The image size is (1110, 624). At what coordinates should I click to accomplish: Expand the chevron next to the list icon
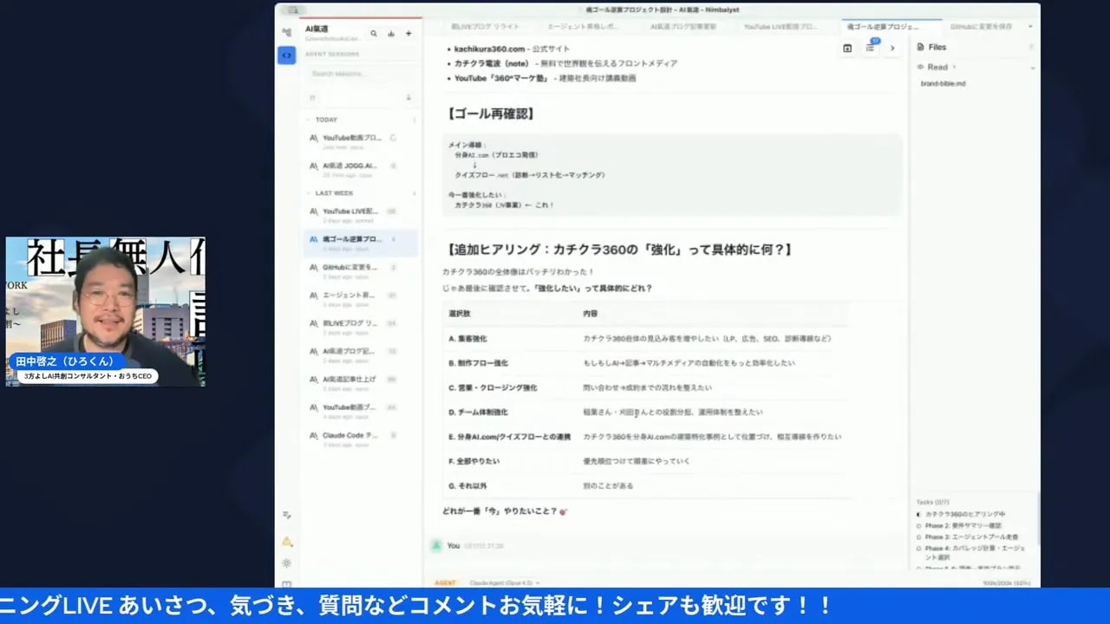pos(892,49)
